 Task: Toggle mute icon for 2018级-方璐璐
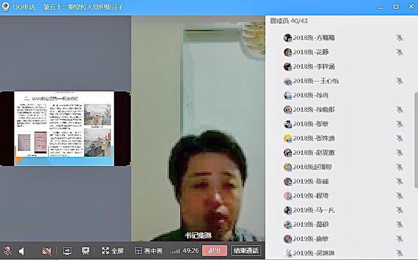tap(399, 38)
